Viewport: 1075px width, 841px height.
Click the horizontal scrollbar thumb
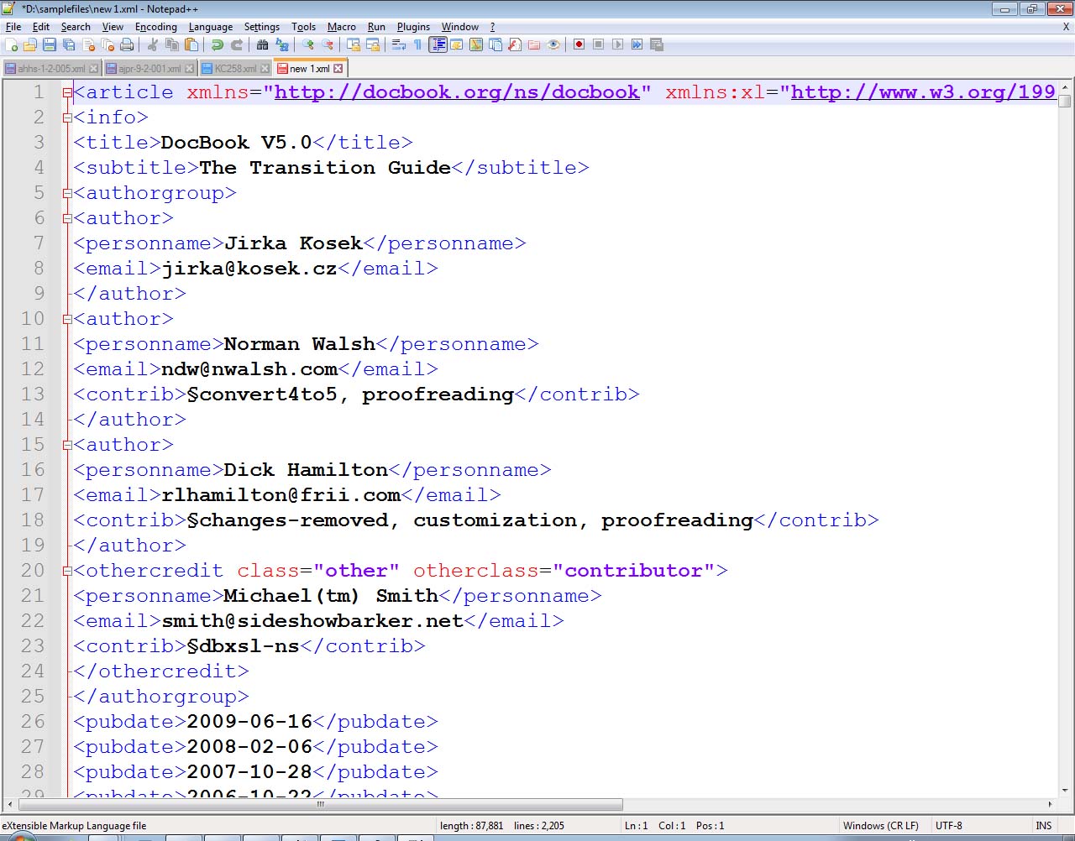(319, 804)
